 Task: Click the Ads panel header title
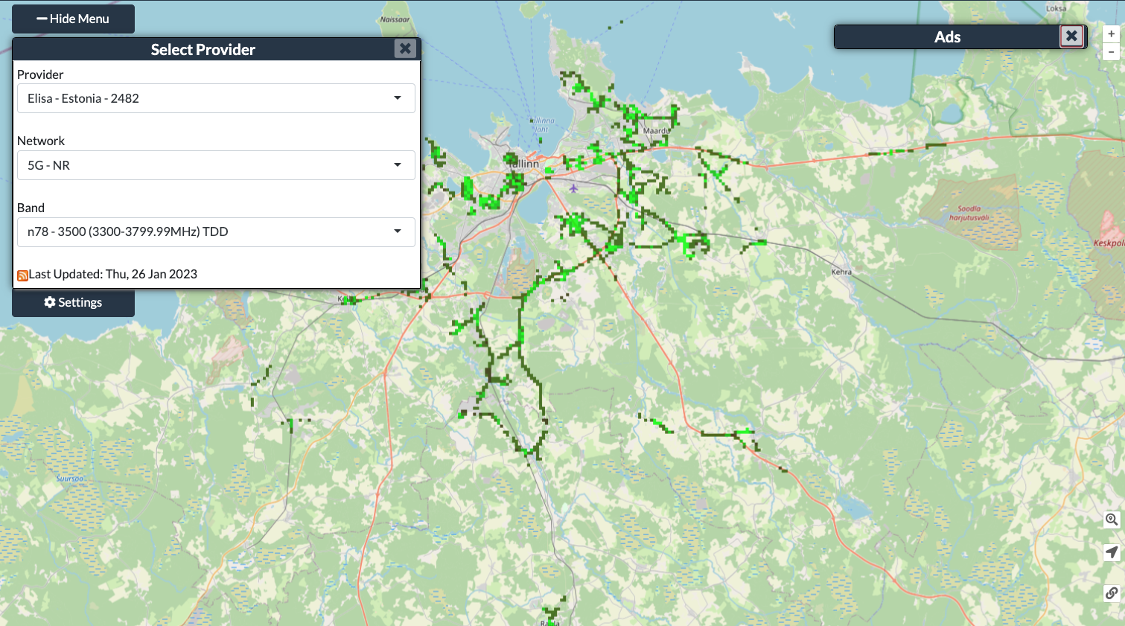(947, 37)
